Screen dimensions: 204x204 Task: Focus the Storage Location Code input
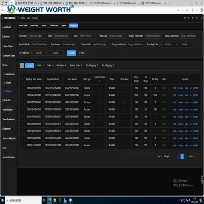point(135,45)
